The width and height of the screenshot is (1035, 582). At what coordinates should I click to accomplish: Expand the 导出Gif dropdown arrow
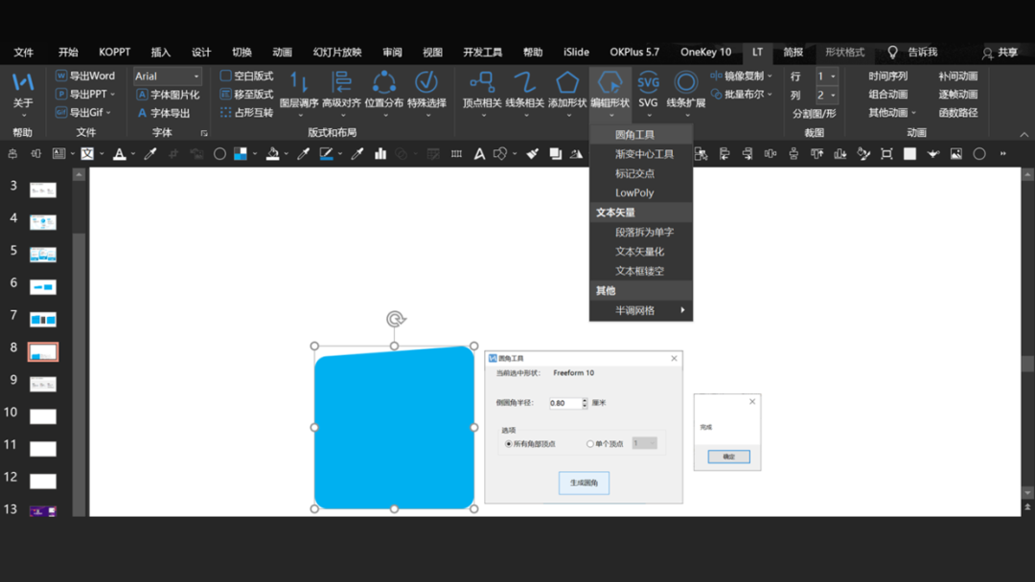tap(109, 113)
